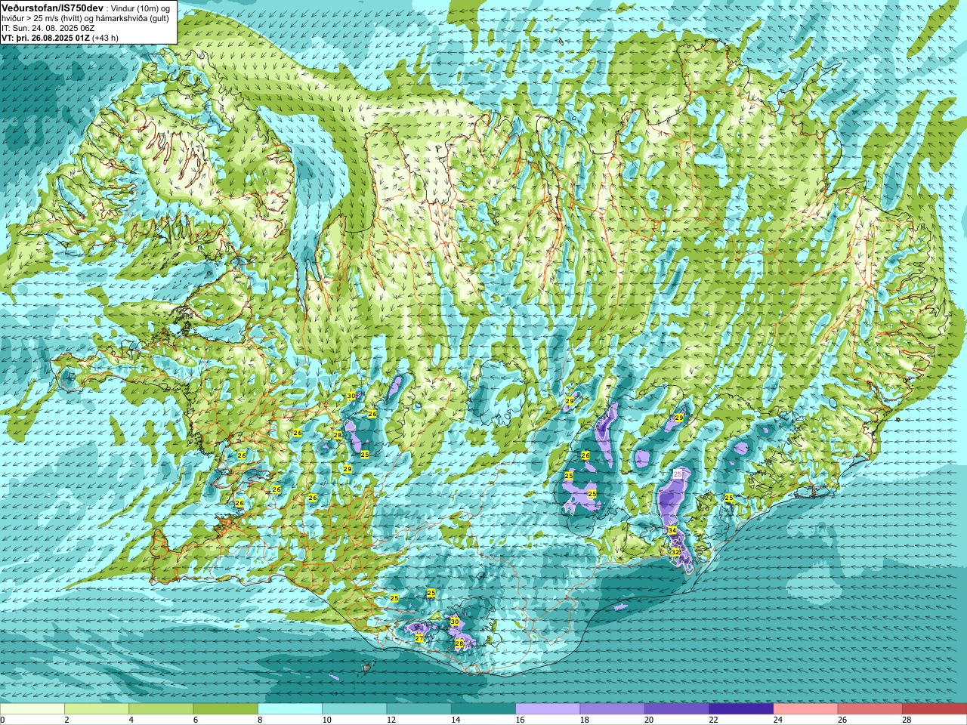Pick the 10–12 m/s turquoise legend swatch
This screenshot has height=725, width=967.
click(x=354, y=709)
